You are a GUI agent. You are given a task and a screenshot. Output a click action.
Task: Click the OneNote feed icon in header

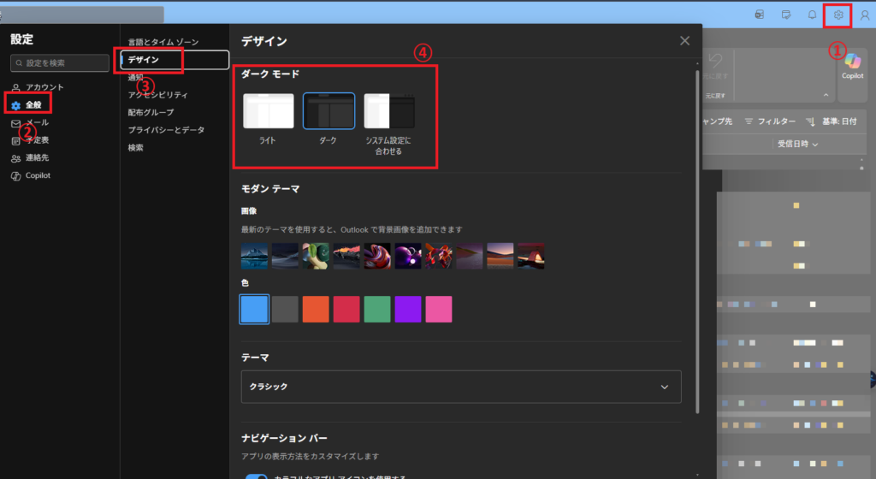759,15
